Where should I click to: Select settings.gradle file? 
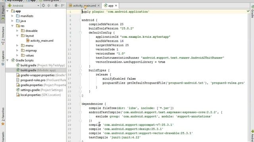39,90
